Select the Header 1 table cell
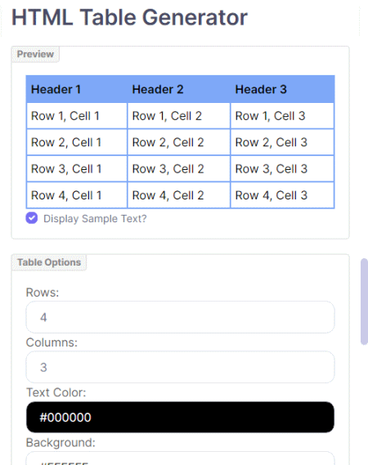Image resolution: width=368 pixels, height=465 pixels. [77, 89]
